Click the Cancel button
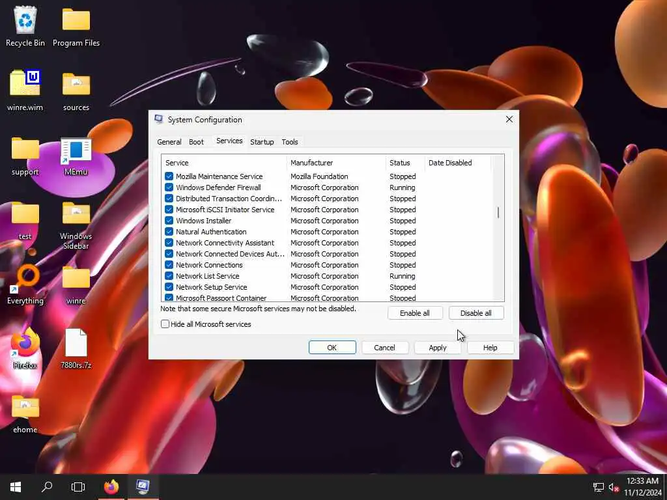The width and height of the screenshot is (667, 500). point(384,348)
